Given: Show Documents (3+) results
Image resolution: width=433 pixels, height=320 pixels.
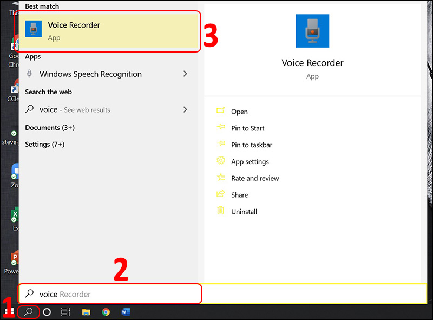Looking at the screenshot, I should click(x=50, y=128).
